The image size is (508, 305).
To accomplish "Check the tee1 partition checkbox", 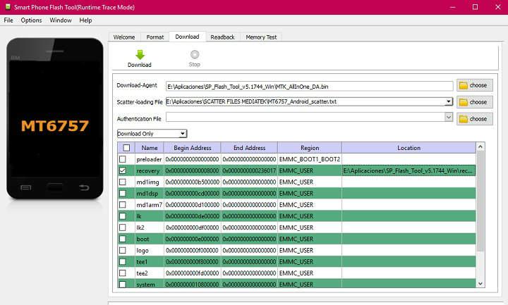I will coord(123,261).
